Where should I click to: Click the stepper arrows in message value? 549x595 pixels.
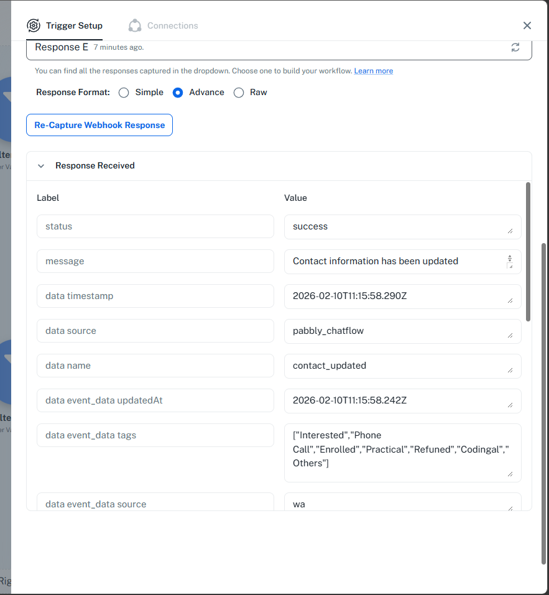pyautogui.click(x=510, y=258)
